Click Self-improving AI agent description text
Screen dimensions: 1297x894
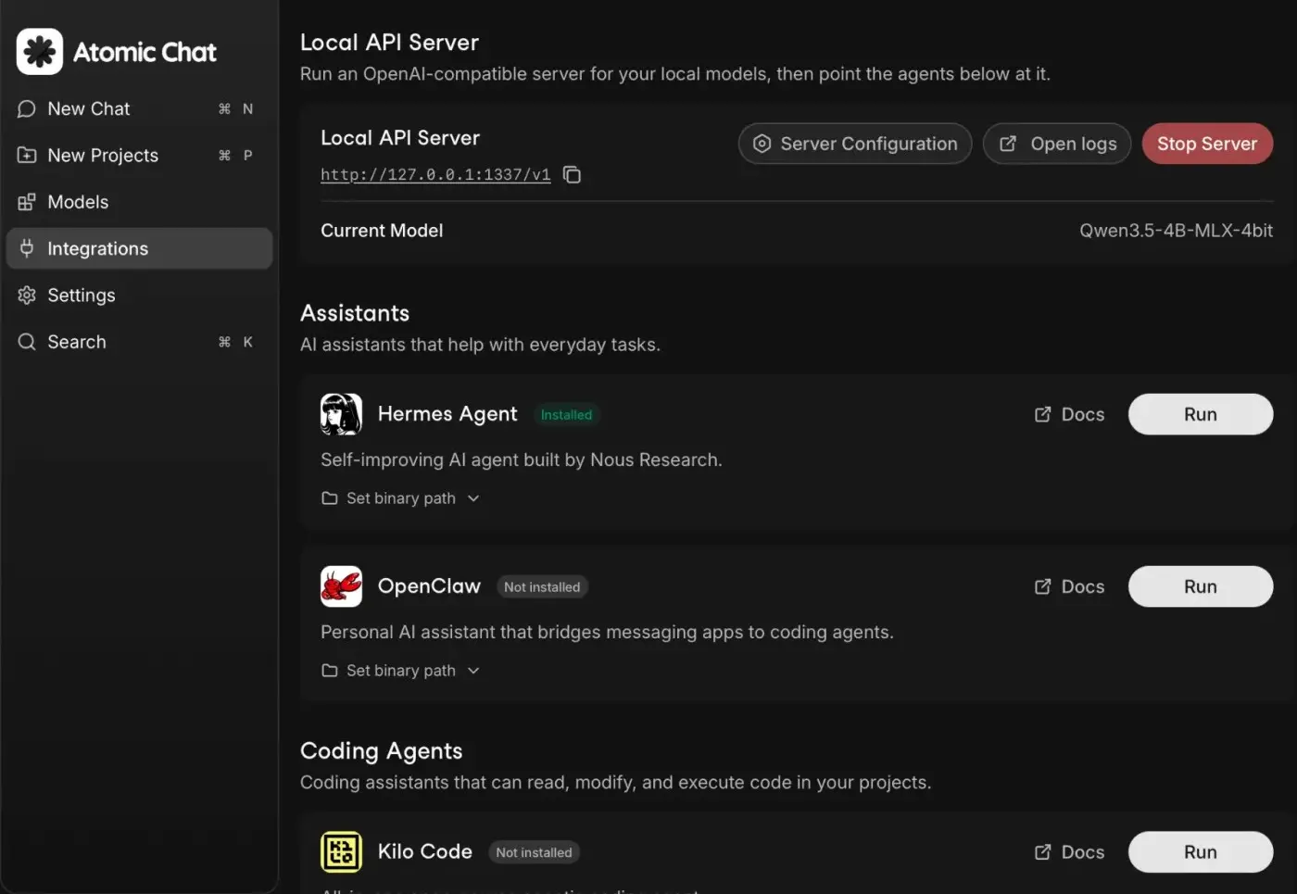521,460
